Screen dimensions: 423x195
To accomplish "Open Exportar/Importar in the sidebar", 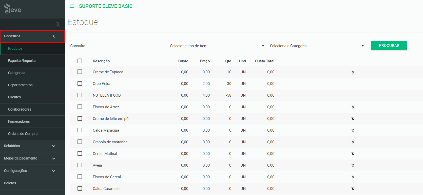I will pyautogui.click(x=32, y=61).
